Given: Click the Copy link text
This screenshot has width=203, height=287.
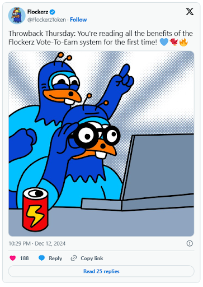Looking at the screenshot, I should tap(92, 258).
